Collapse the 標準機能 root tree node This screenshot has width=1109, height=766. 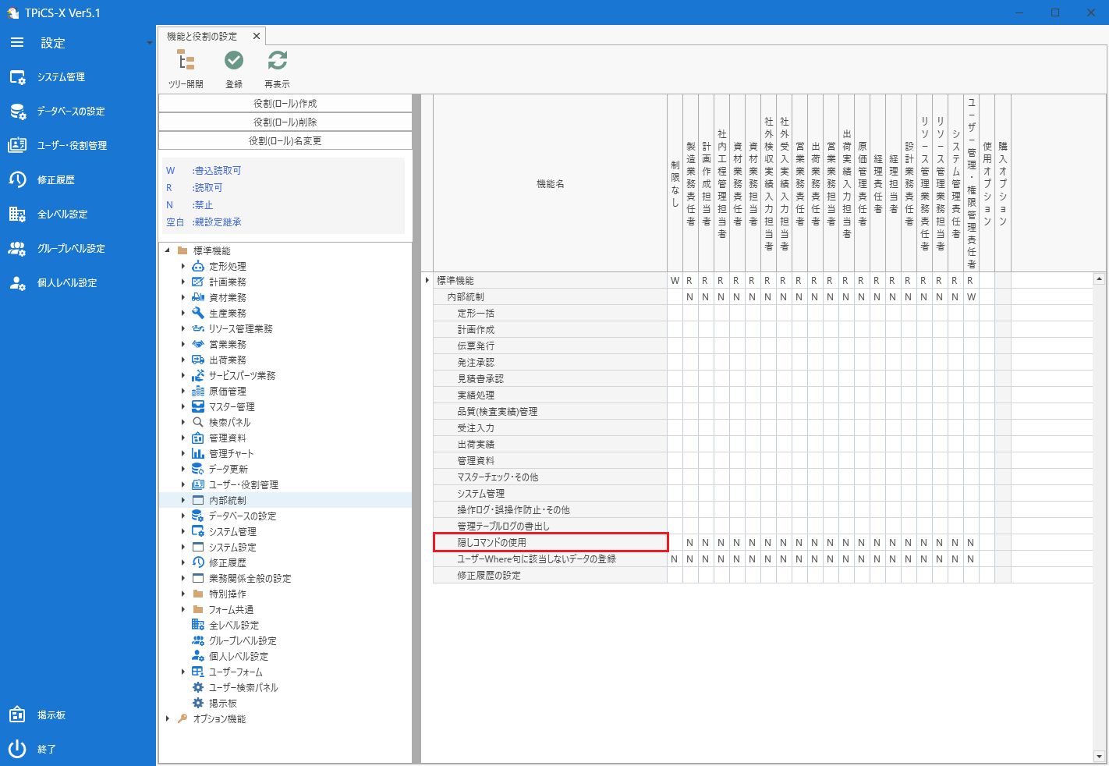(x=168, y=250)
